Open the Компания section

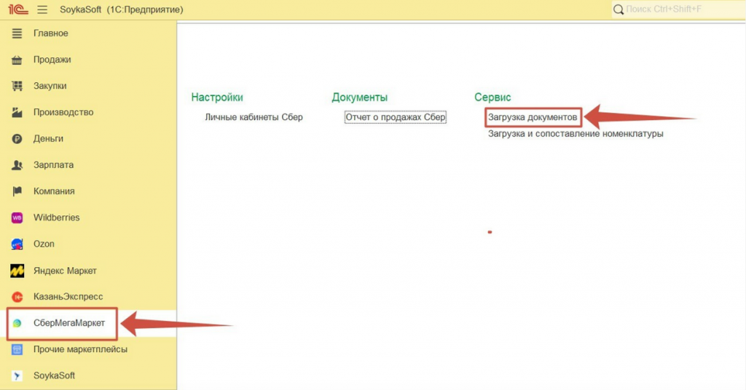click(54, 191)
